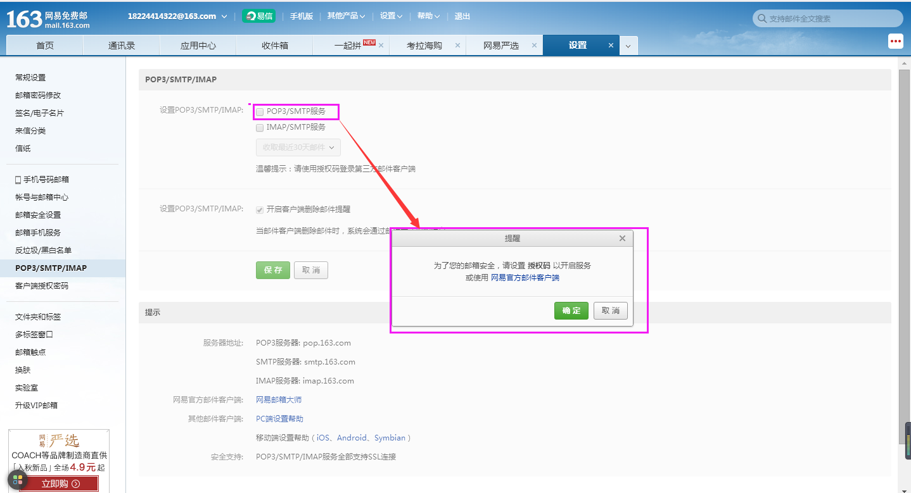This screenshot has height=493, width=911.
Task: Click the floating app launcher icon at bottom-left
Action: [17, 479]
